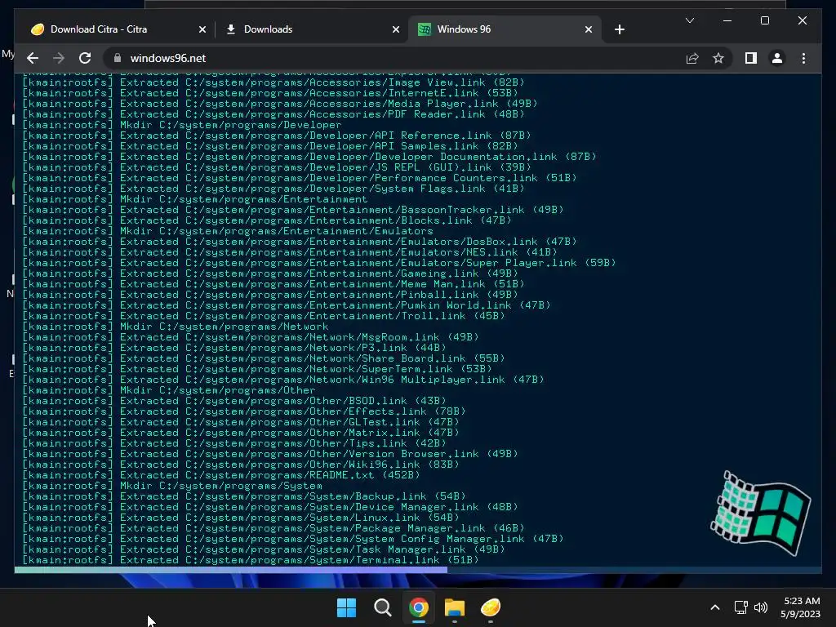Reload the windows96.net page
This screenshot has height=627, width=836.
point(85,58)
